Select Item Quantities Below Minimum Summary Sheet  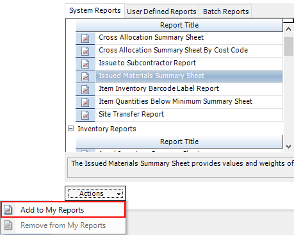point(189,102)
